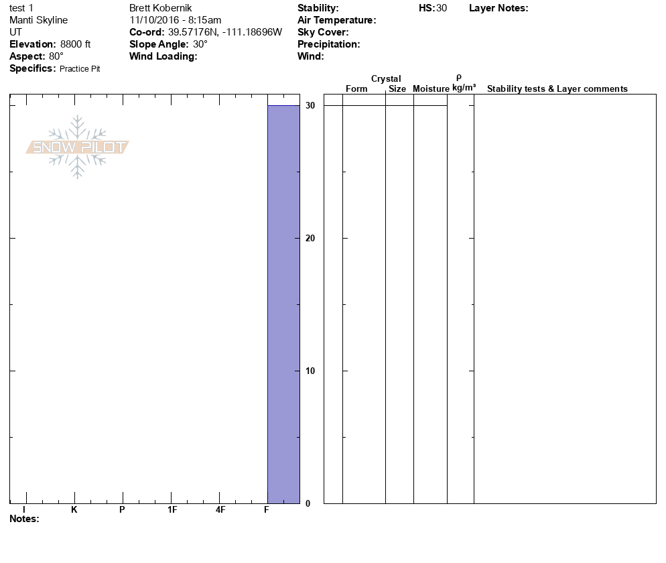Click the 'P' hardness axis label

122,510
